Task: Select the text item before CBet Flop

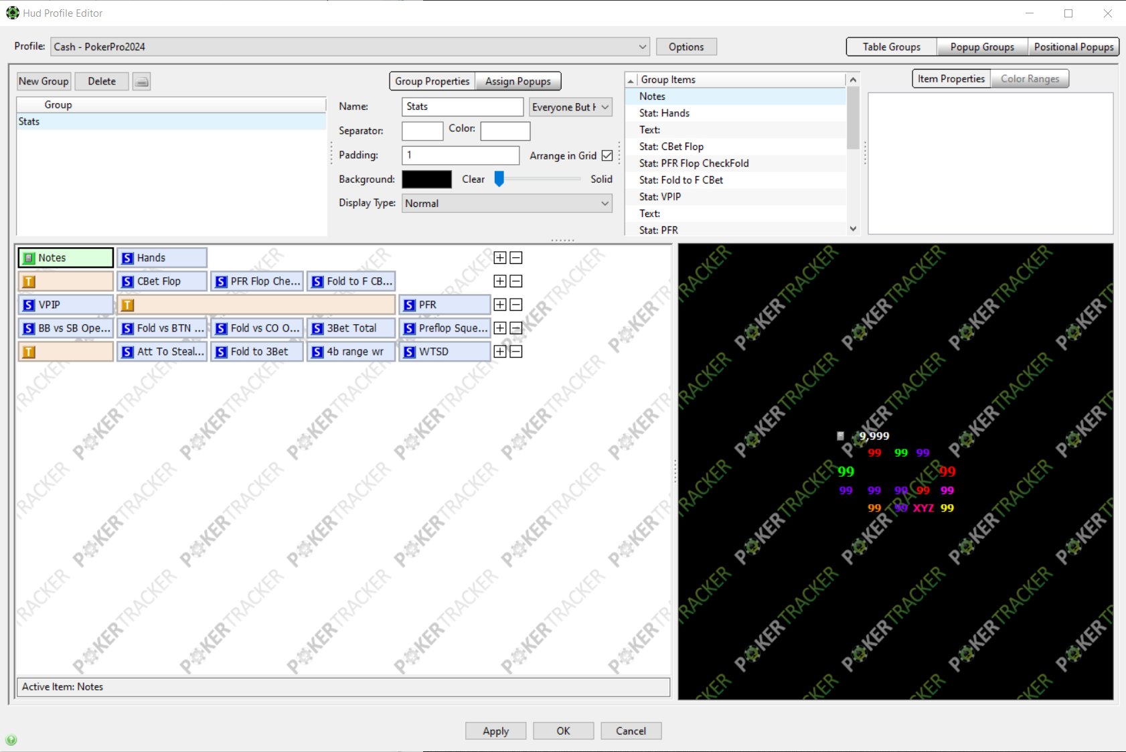Action: point(66,281)
